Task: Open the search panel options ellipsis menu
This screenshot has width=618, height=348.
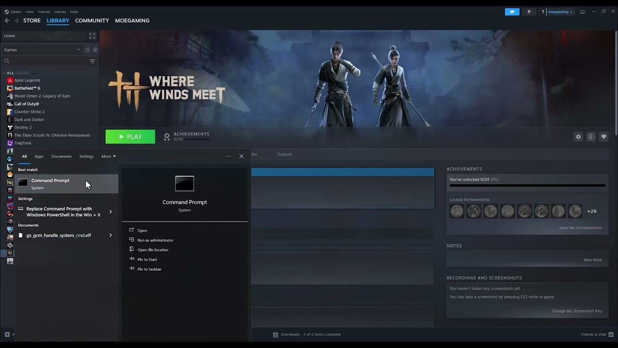Action: [229, 156]
